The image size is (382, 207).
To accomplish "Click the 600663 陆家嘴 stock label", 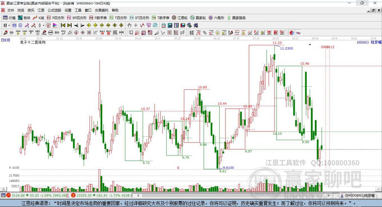I will point(369,42).
